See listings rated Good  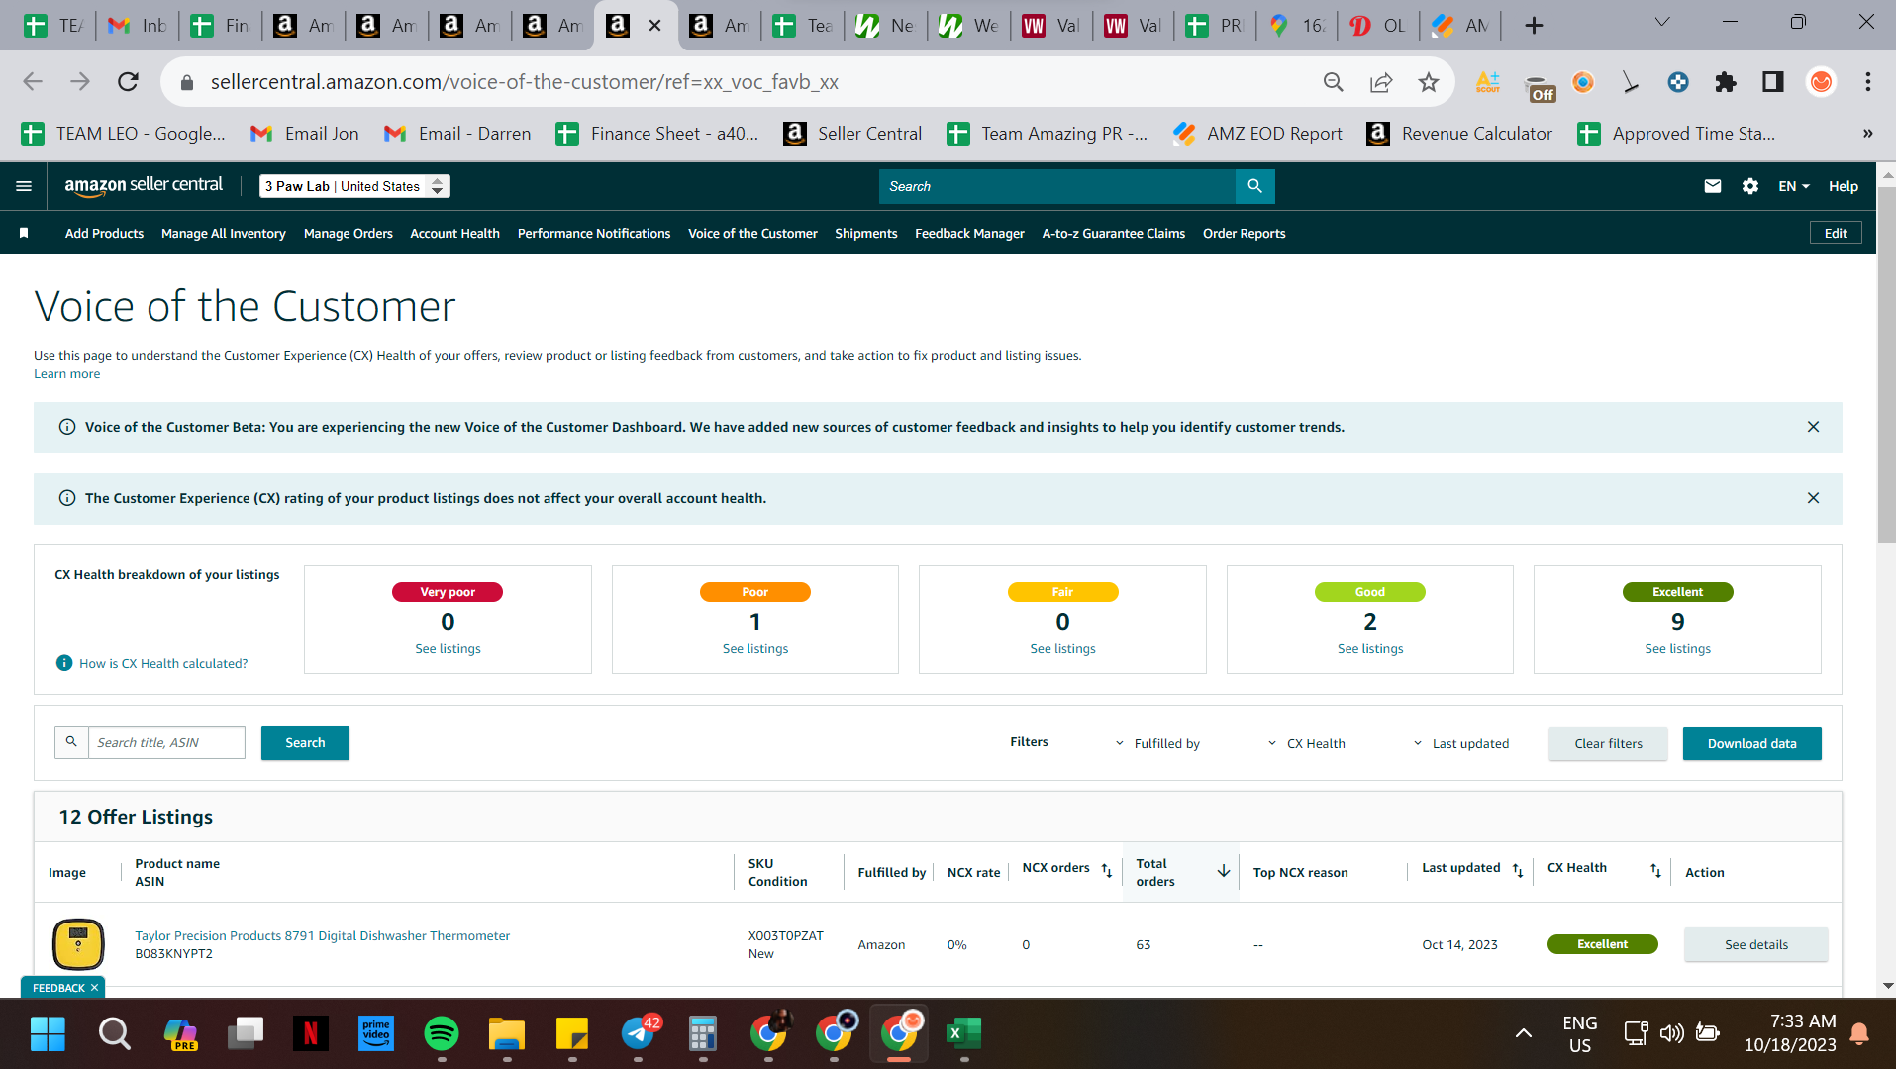click(x=1370, y=648)
